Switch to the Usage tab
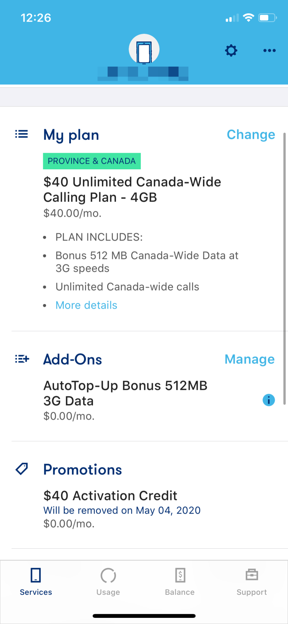This screenshot has width=288, height=624. point(108,582)
